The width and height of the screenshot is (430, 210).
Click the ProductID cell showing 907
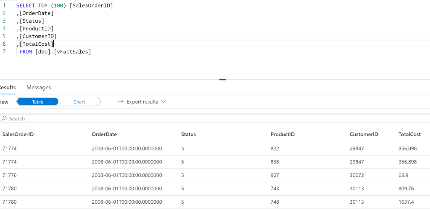(275, 175)
